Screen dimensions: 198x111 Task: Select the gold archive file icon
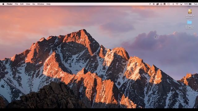190,11
